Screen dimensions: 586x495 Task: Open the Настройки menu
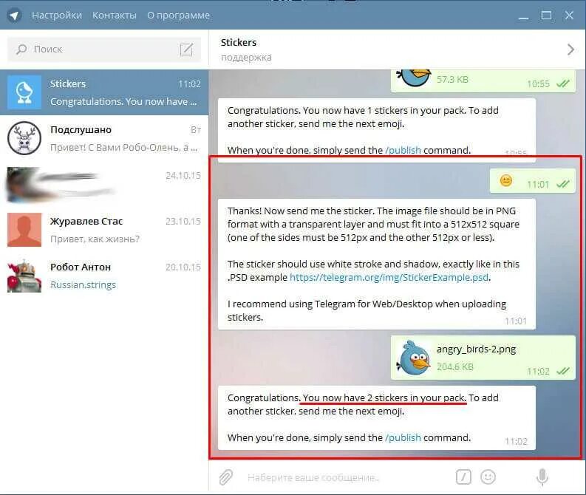click(57, 16)
